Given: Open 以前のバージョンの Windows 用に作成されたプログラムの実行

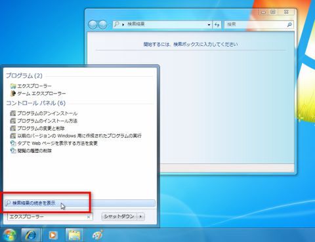Looking at the screenshot, I should (x=75, y=136).
